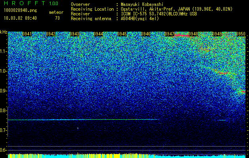Click the 'Receiving Location' label
This screenshot has height=158, width=249.
pos(92,9)
